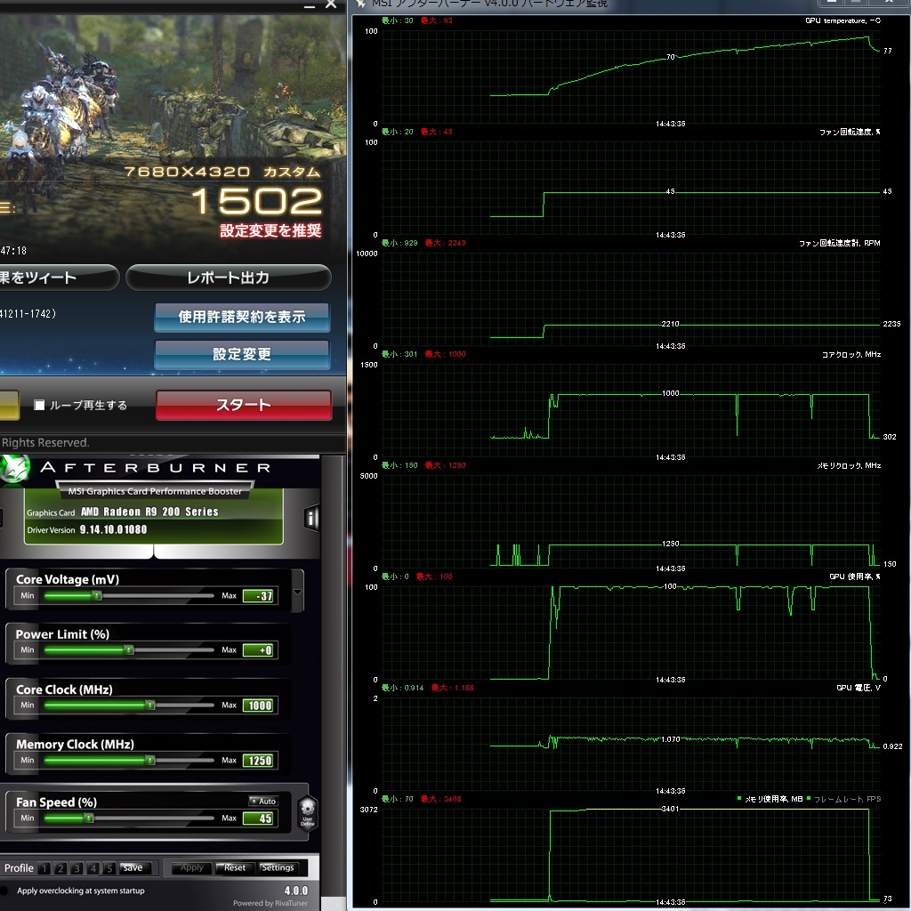911x911 pixels.
Task: Enable the ループ再生する loop playback checkbox
Action: pos(39,405)
